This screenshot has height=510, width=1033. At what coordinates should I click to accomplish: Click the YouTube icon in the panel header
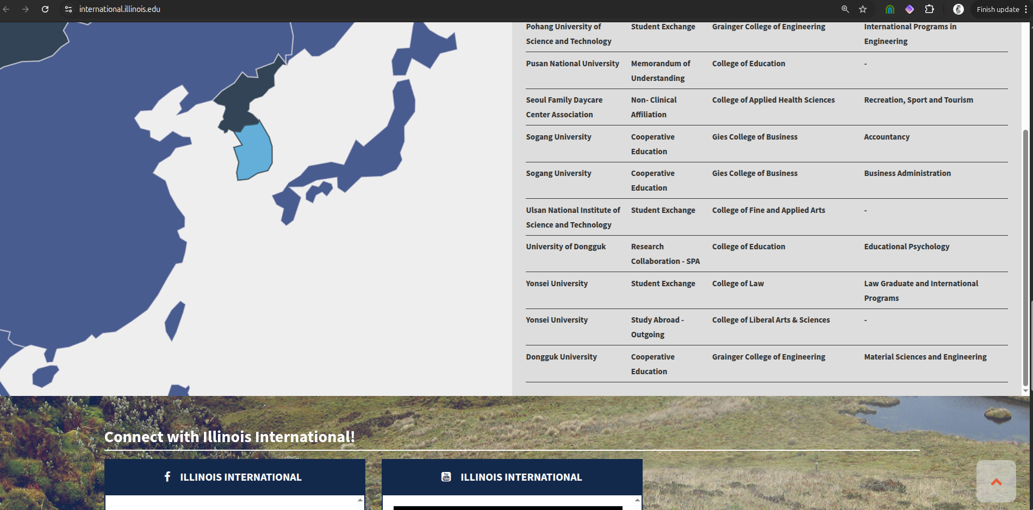click(446, 476)
